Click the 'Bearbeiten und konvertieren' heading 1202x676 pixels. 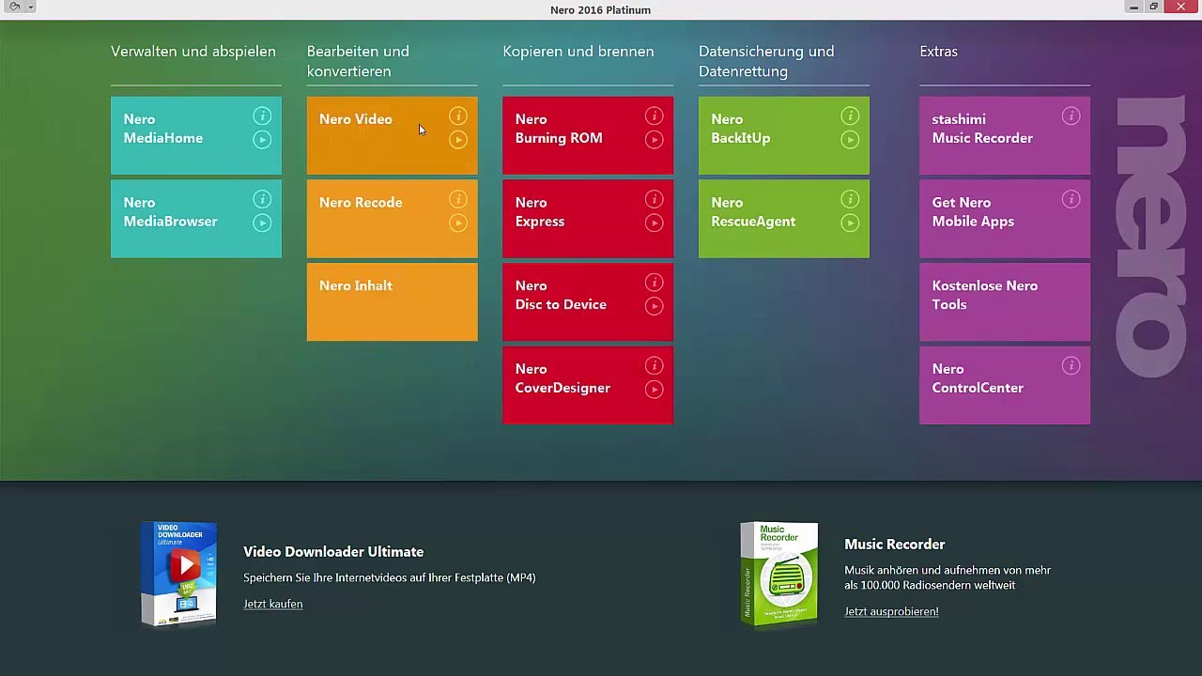(x=358, y=61)
